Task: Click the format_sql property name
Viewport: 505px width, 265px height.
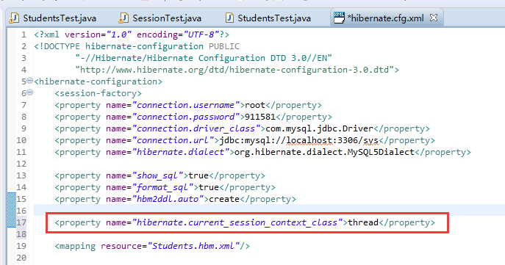Action: pyautogui.click(x=162, y=187)
